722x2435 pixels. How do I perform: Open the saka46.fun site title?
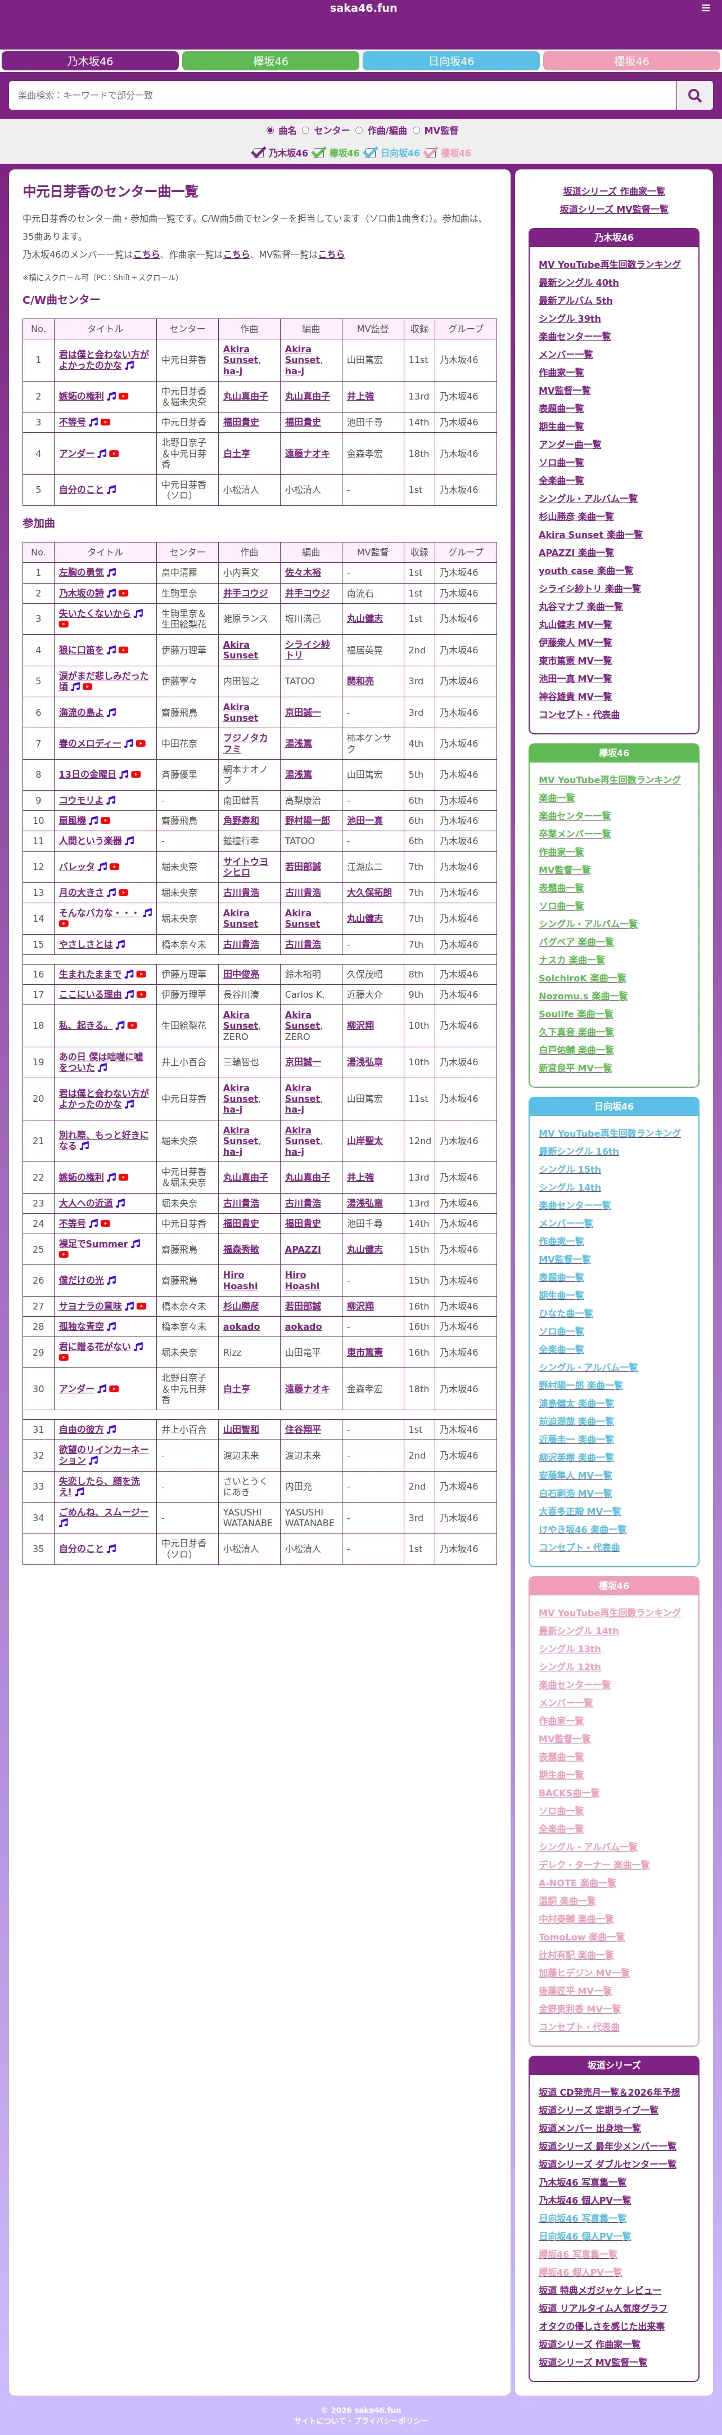click(363, 8)
